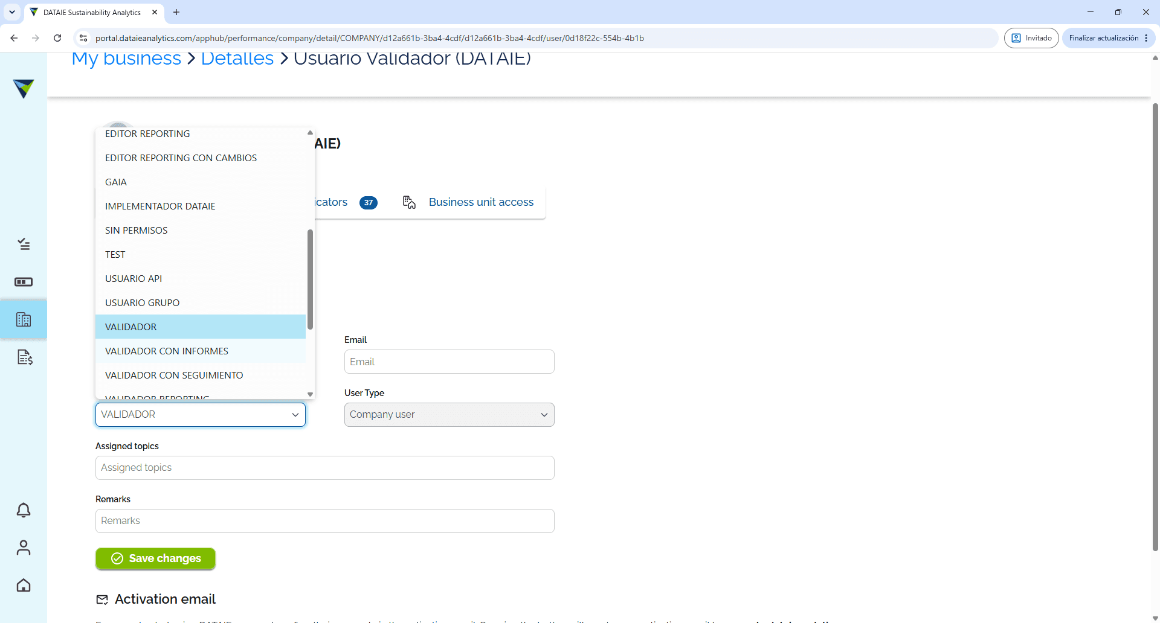Pick USUARIO API option

click(201, 278)
